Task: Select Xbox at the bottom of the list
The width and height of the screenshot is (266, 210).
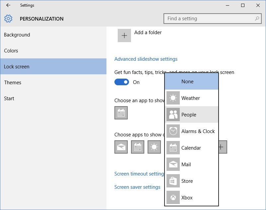Action: [x=187, y=197]
